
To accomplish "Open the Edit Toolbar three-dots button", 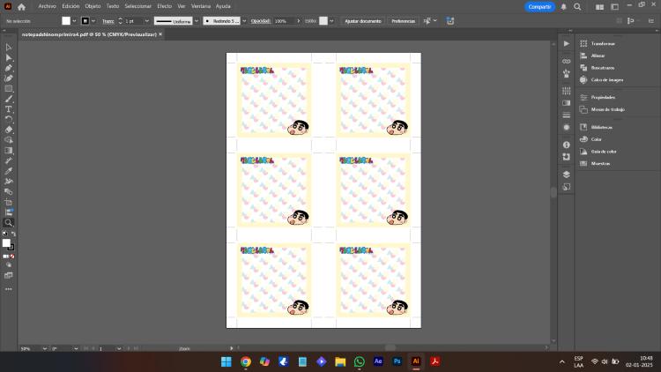I will tap(9, 289).
